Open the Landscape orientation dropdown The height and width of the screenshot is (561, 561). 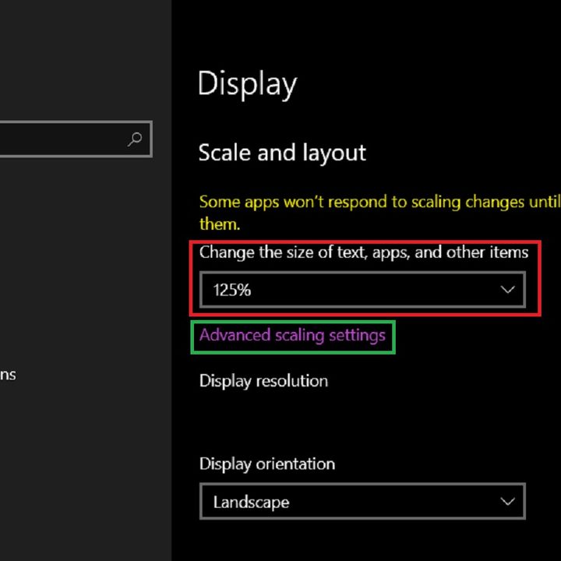(x=362, y=501)
